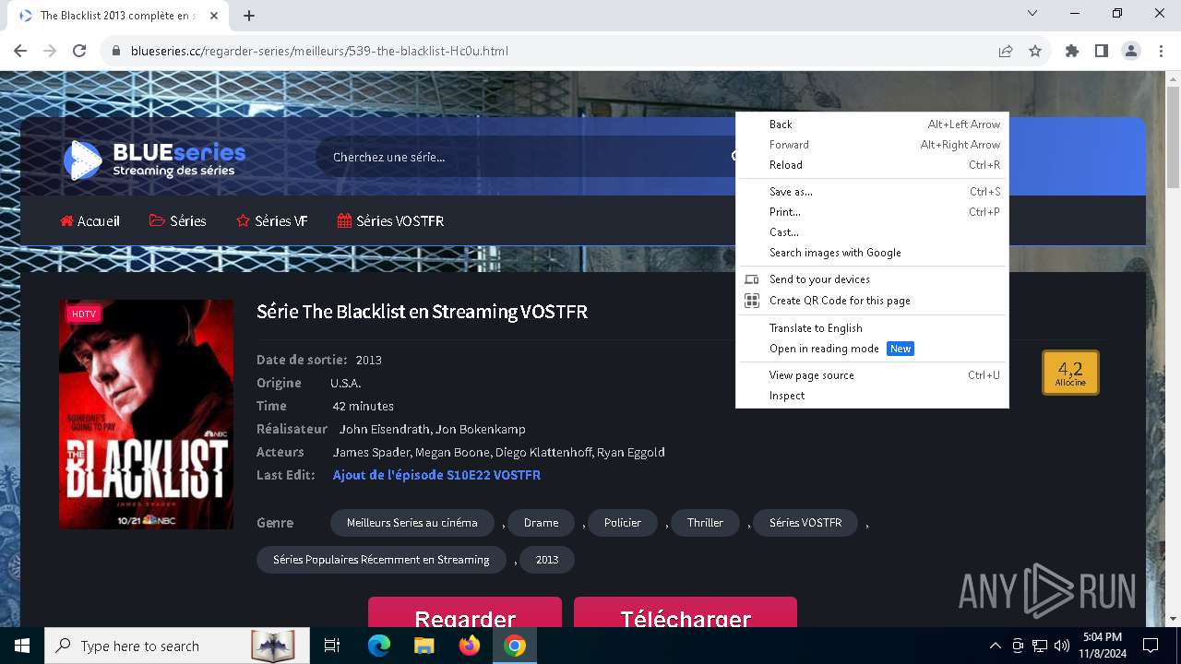Choose 'Send to your devices' menu entry
This screenshot has width=1181, height=664.
coord(872,279)
